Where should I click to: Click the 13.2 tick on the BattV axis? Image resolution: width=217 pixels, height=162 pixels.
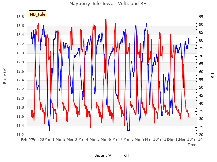coord(20,44)
